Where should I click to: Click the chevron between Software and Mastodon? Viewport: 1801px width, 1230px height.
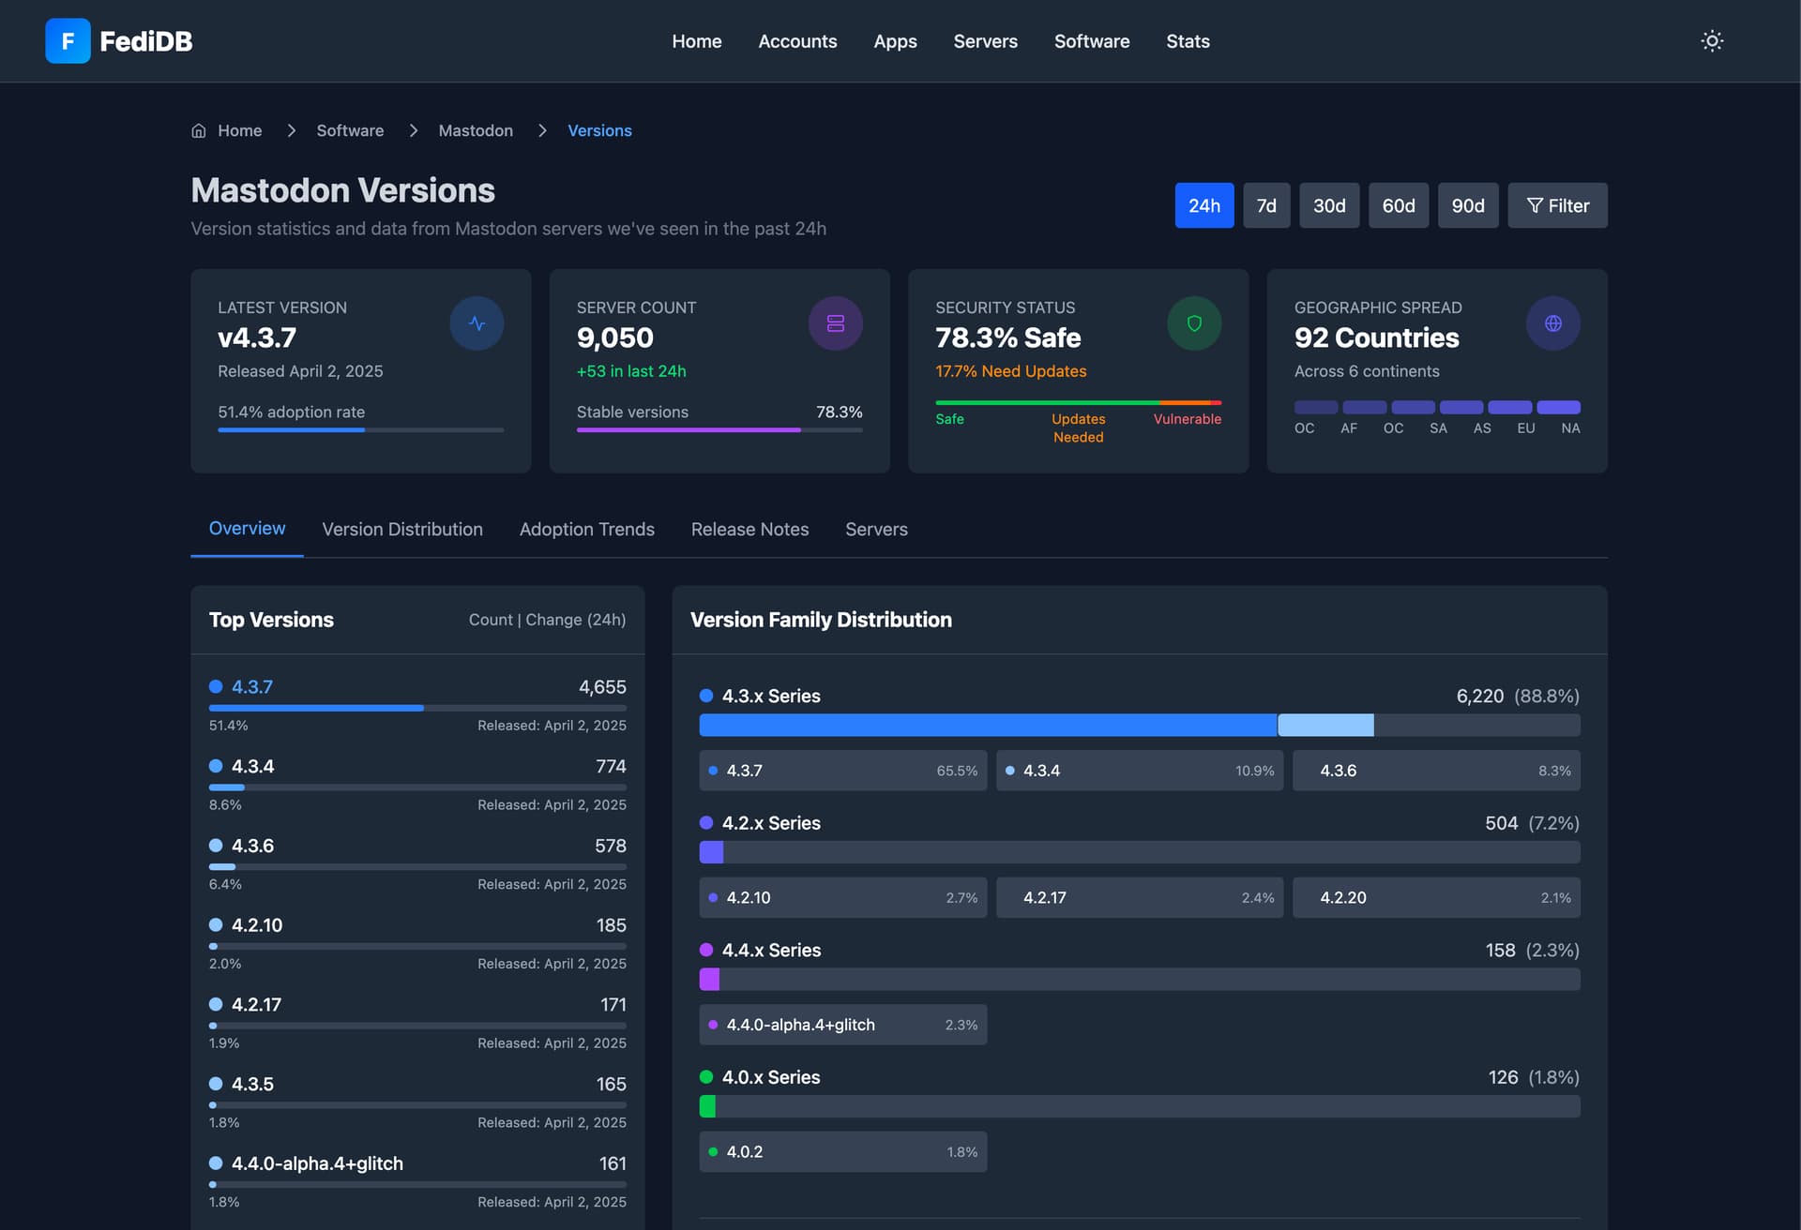click(413, 130)
